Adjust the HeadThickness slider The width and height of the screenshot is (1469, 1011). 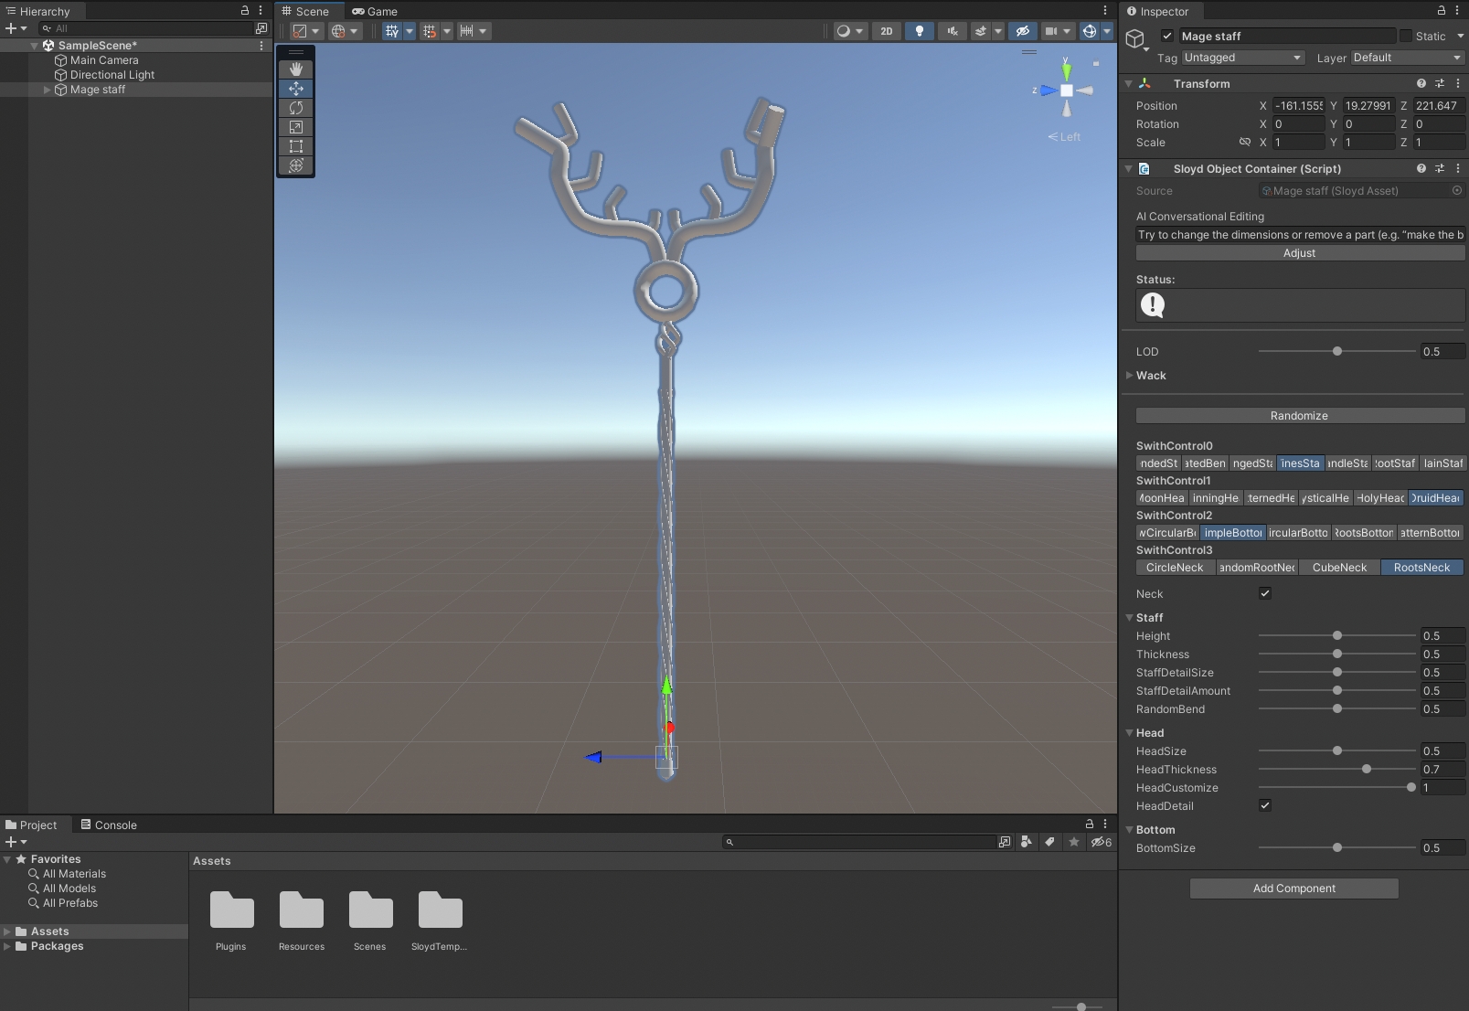[1366, 770]
